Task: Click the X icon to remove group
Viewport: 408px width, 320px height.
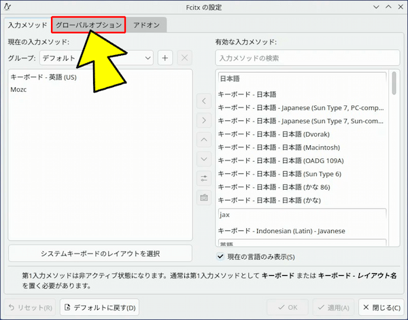Action: click(184, 58)
